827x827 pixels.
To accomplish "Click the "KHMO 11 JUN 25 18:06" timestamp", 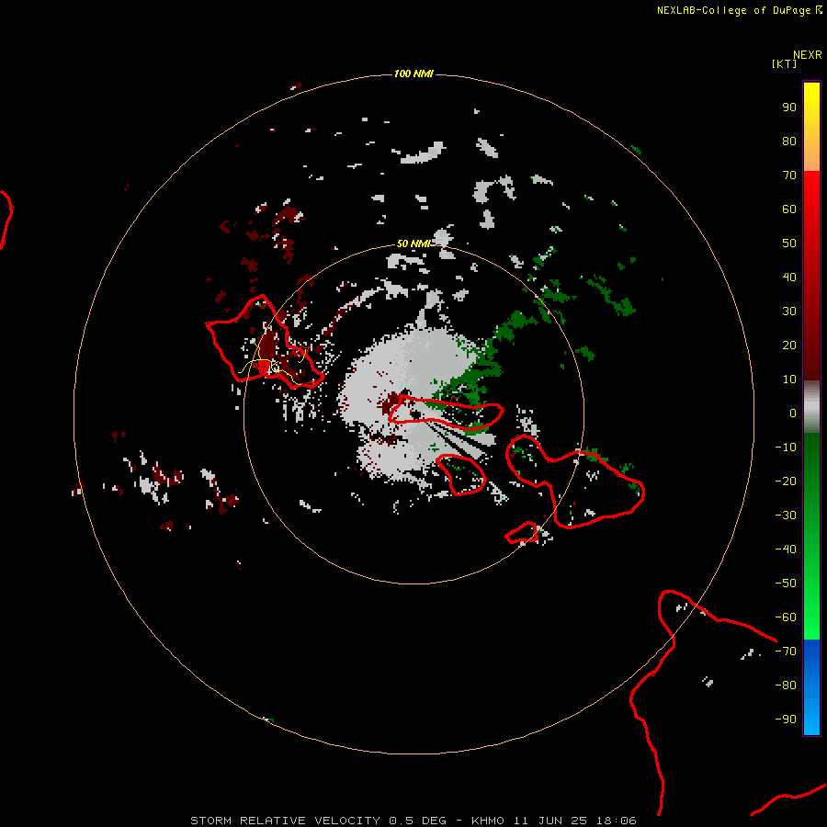I will click(x=554, y=821).
